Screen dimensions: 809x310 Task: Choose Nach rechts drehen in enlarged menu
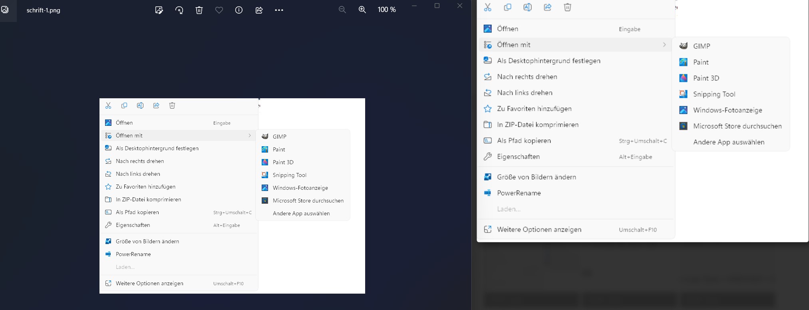pos(576,77)
